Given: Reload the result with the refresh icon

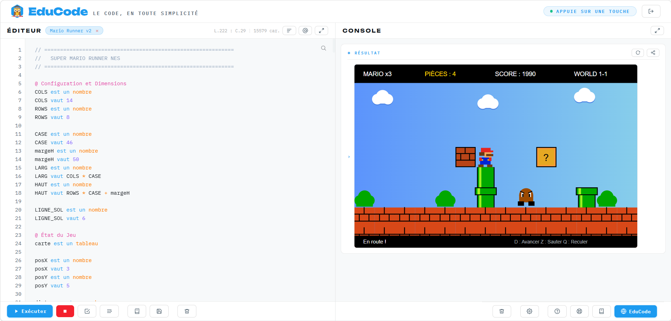Looking at the screenshot, I should (x=638, y=53).
